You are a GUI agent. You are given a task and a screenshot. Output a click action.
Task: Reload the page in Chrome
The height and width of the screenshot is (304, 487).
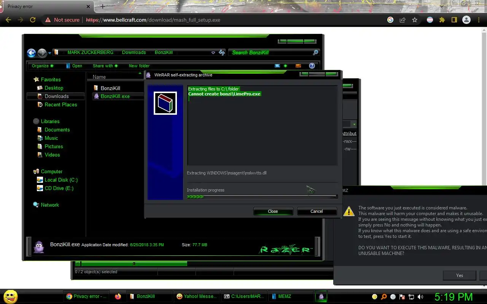point(33,20)
